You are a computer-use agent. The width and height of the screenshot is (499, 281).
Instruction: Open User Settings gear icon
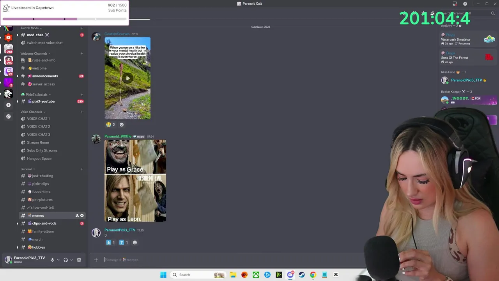click(79, 260)
